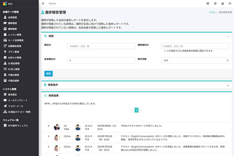Click the logout icon at top right
The width and height of the screenshot is (234, 156).
[x=230, y=3]
